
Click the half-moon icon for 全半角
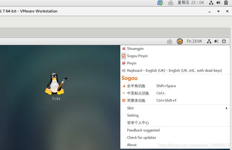pyautogui.click(x=124, y=86)
